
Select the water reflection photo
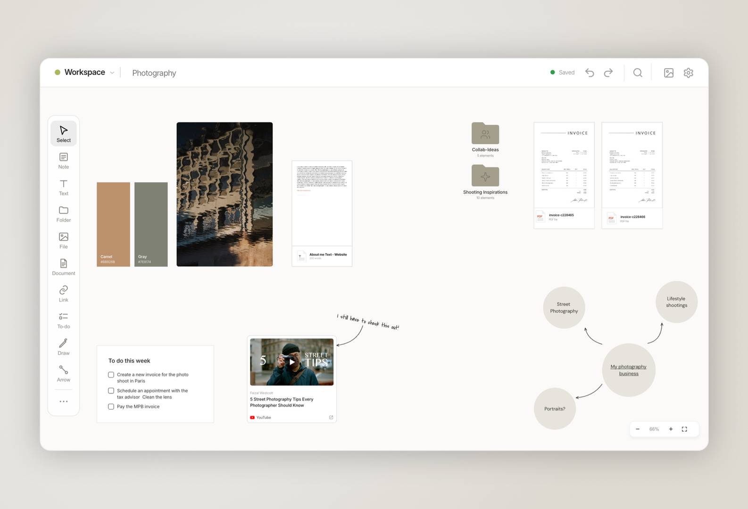(x=224, y=194)
